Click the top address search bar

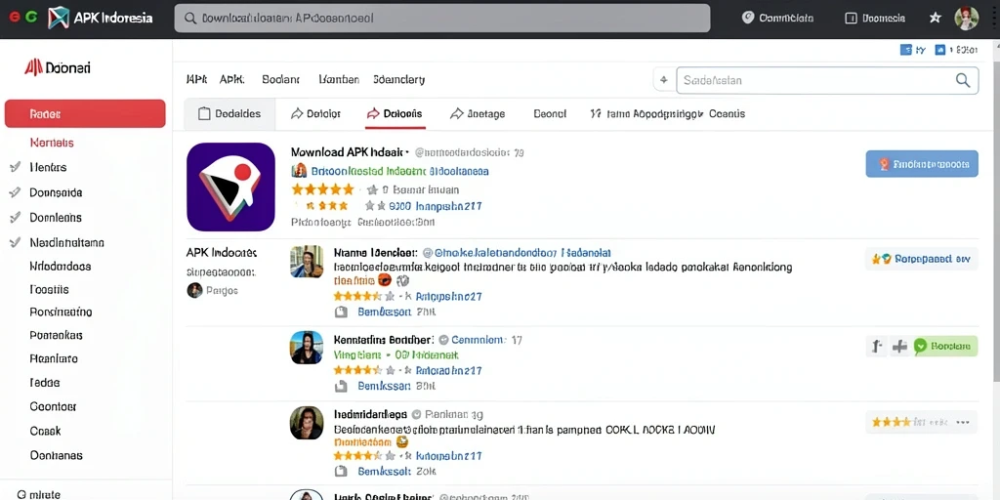tap(442, 18)
